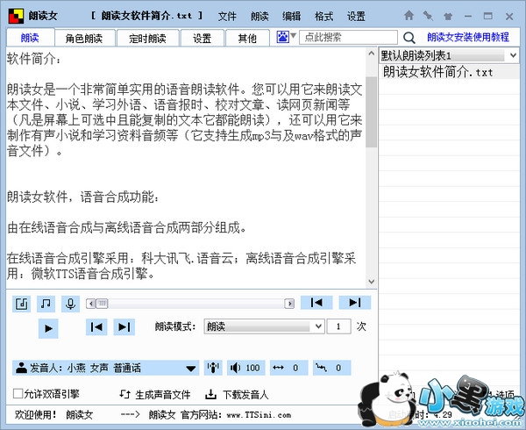
Task: Click the pin window icon
Action: point(428,16)
